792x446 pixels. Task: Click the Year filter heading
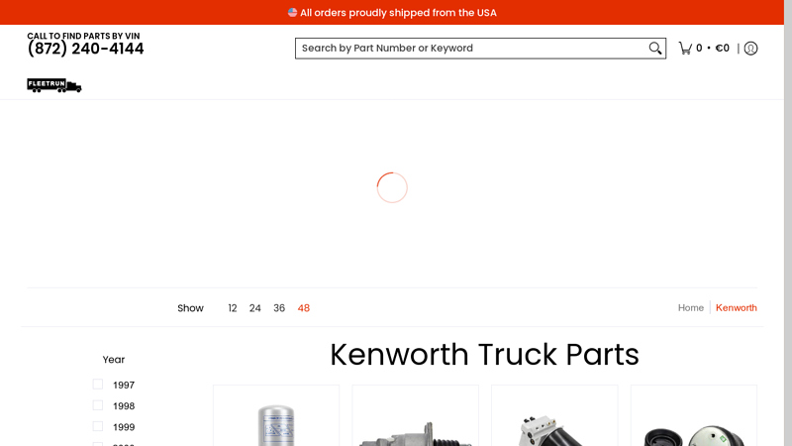click(x=114, y=360)
